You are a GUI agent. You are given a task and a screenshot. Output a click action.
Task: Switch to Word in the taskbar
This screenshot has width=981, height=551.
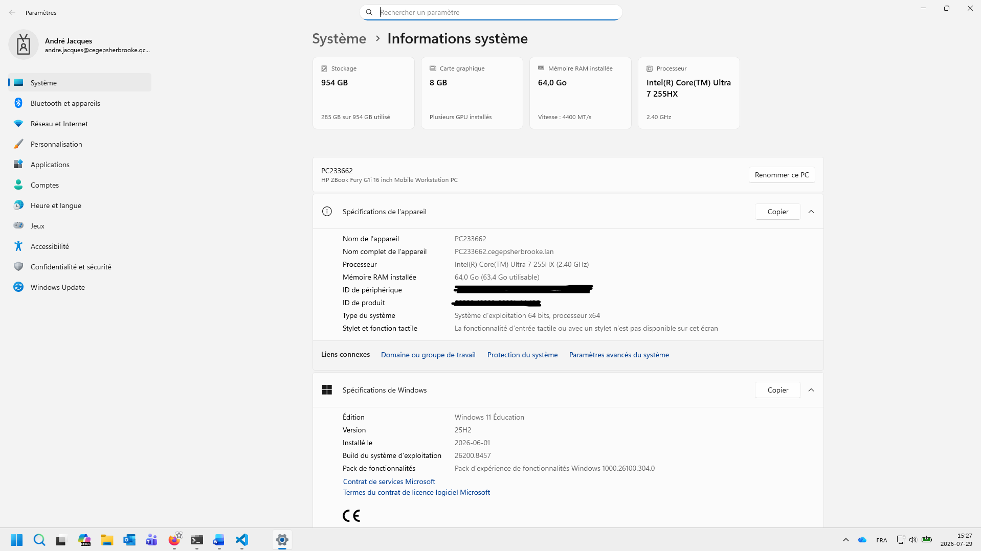[x=219, y=540]
